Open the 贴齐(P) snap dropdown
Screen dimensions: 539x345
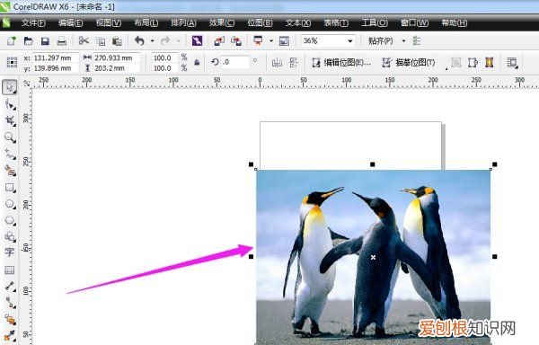pos(403,41)
